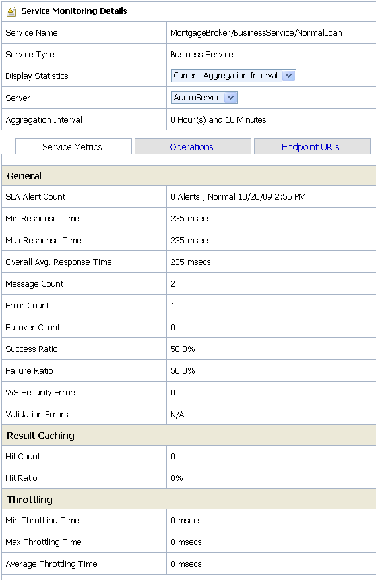Select the Service Metrics tab
The image size is (376, 580).
tap(72, 147)
